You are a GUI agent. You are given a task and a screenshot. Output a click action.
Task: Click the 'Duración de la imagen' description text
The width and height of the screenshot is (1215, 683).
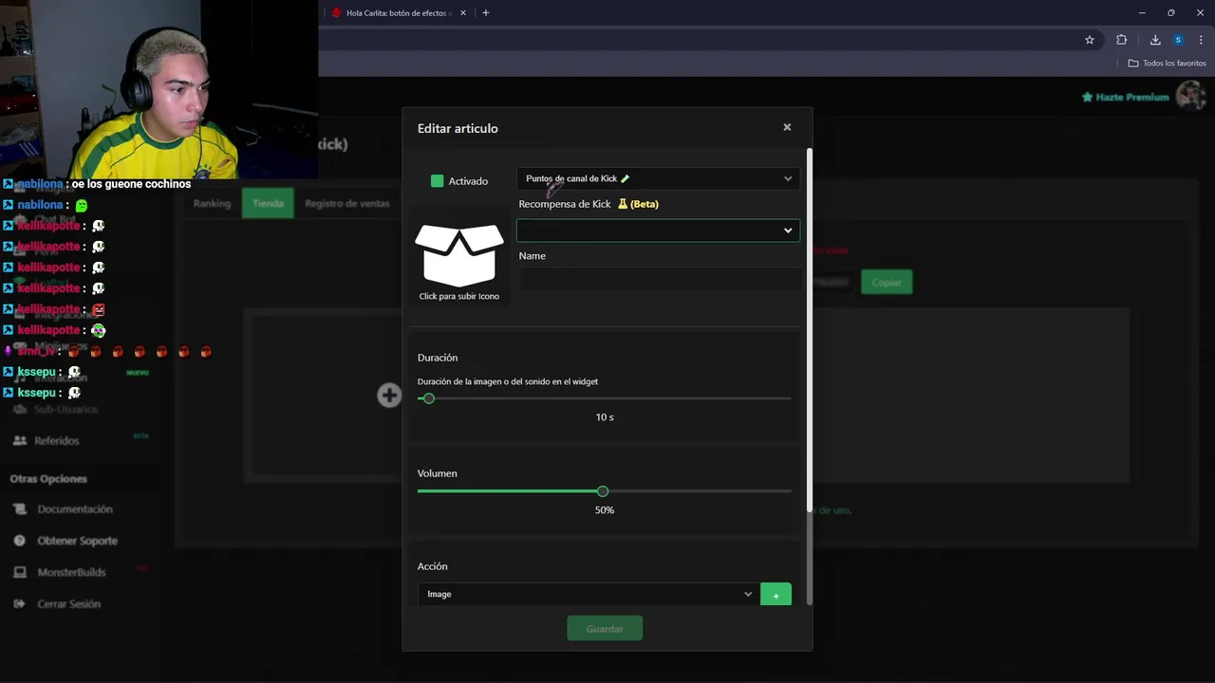[x=508, y=381]
